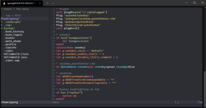The image size is (206, 108).
Task: Click the " nerdtree comment on line 21
Action: coord(64,73)
